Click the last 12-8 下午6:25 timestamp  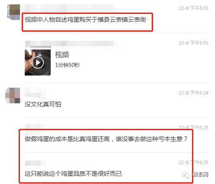tap(193, 162)
